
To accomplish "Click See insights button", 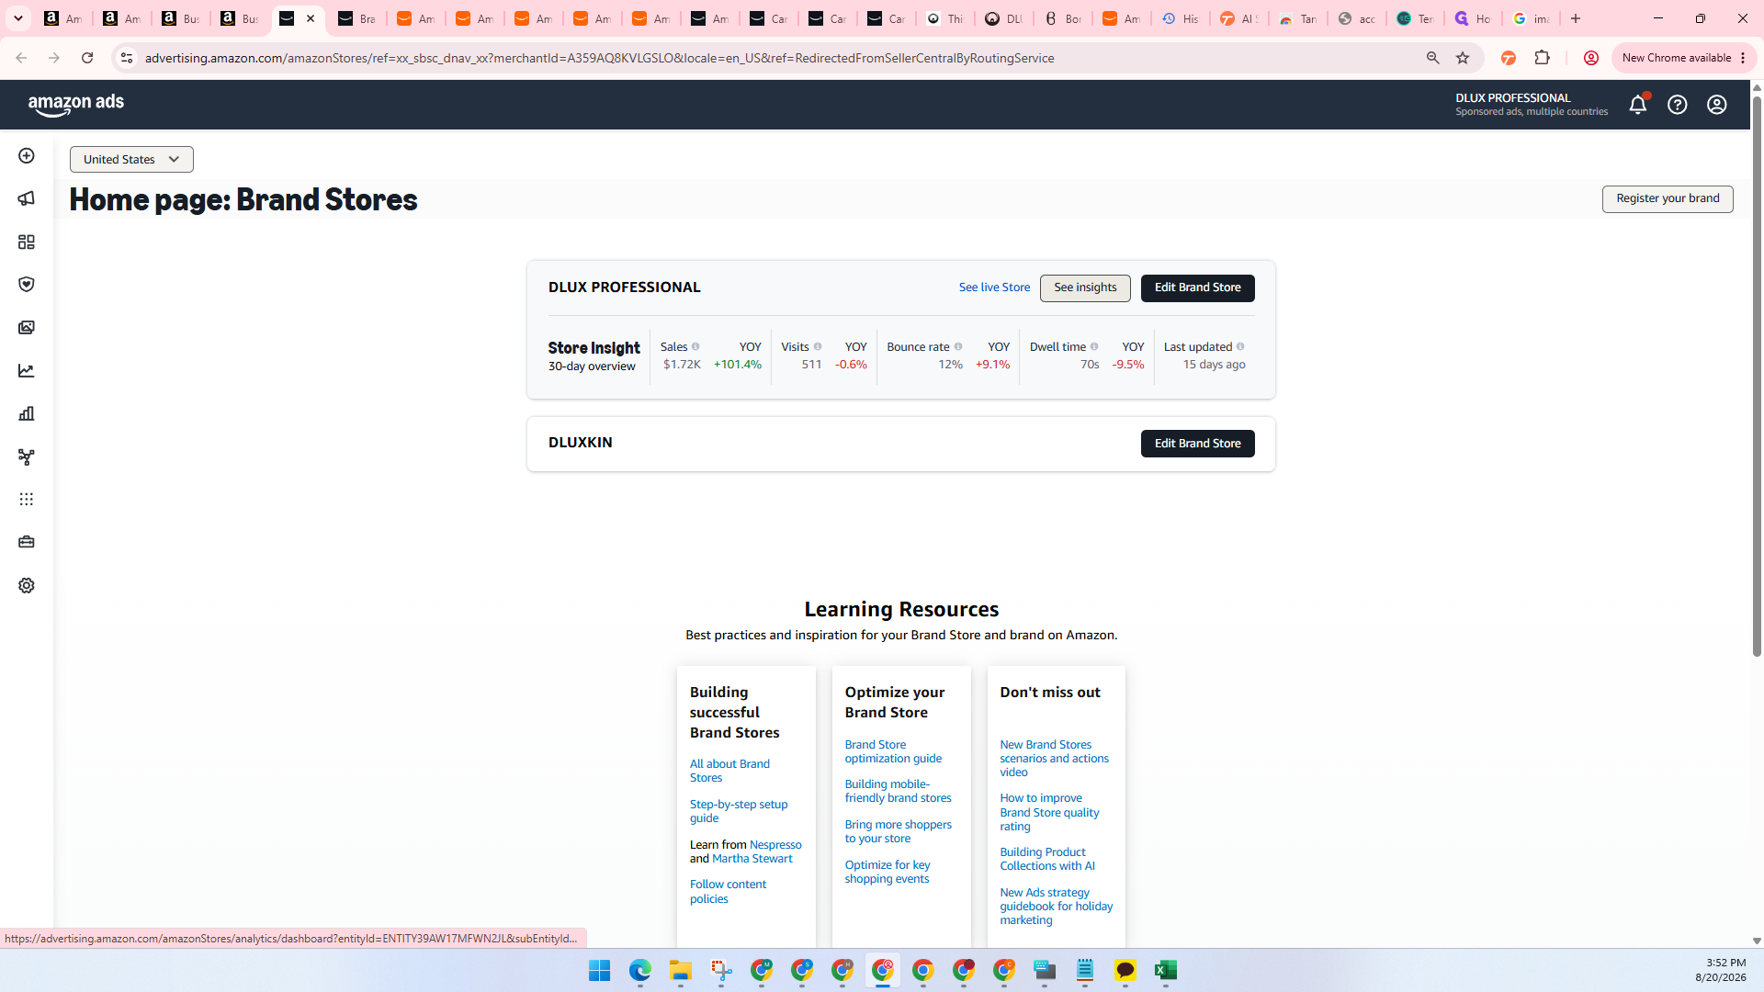I will (x=1085, y=288).
